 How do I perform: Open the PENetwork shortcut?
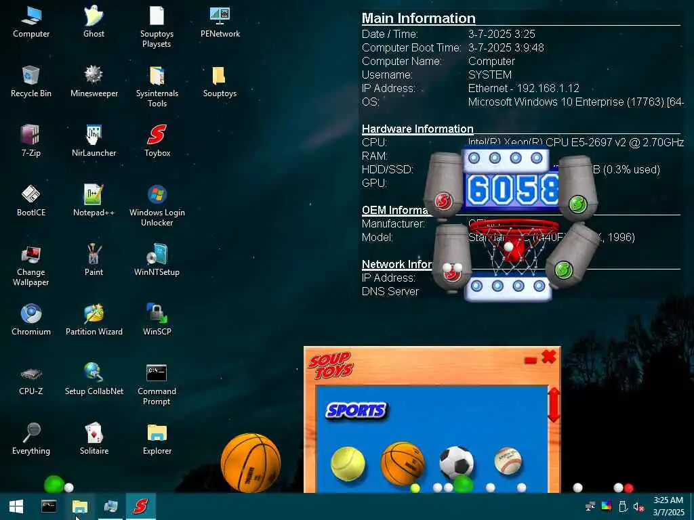(220, 22)
